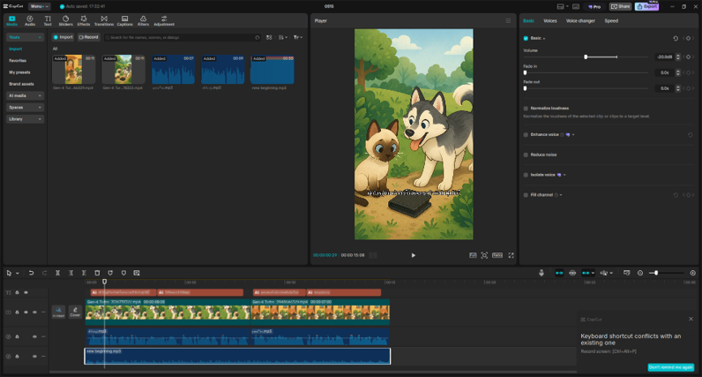Hide the text caption track with eye
702x377 pixels.
pos(26,292)
